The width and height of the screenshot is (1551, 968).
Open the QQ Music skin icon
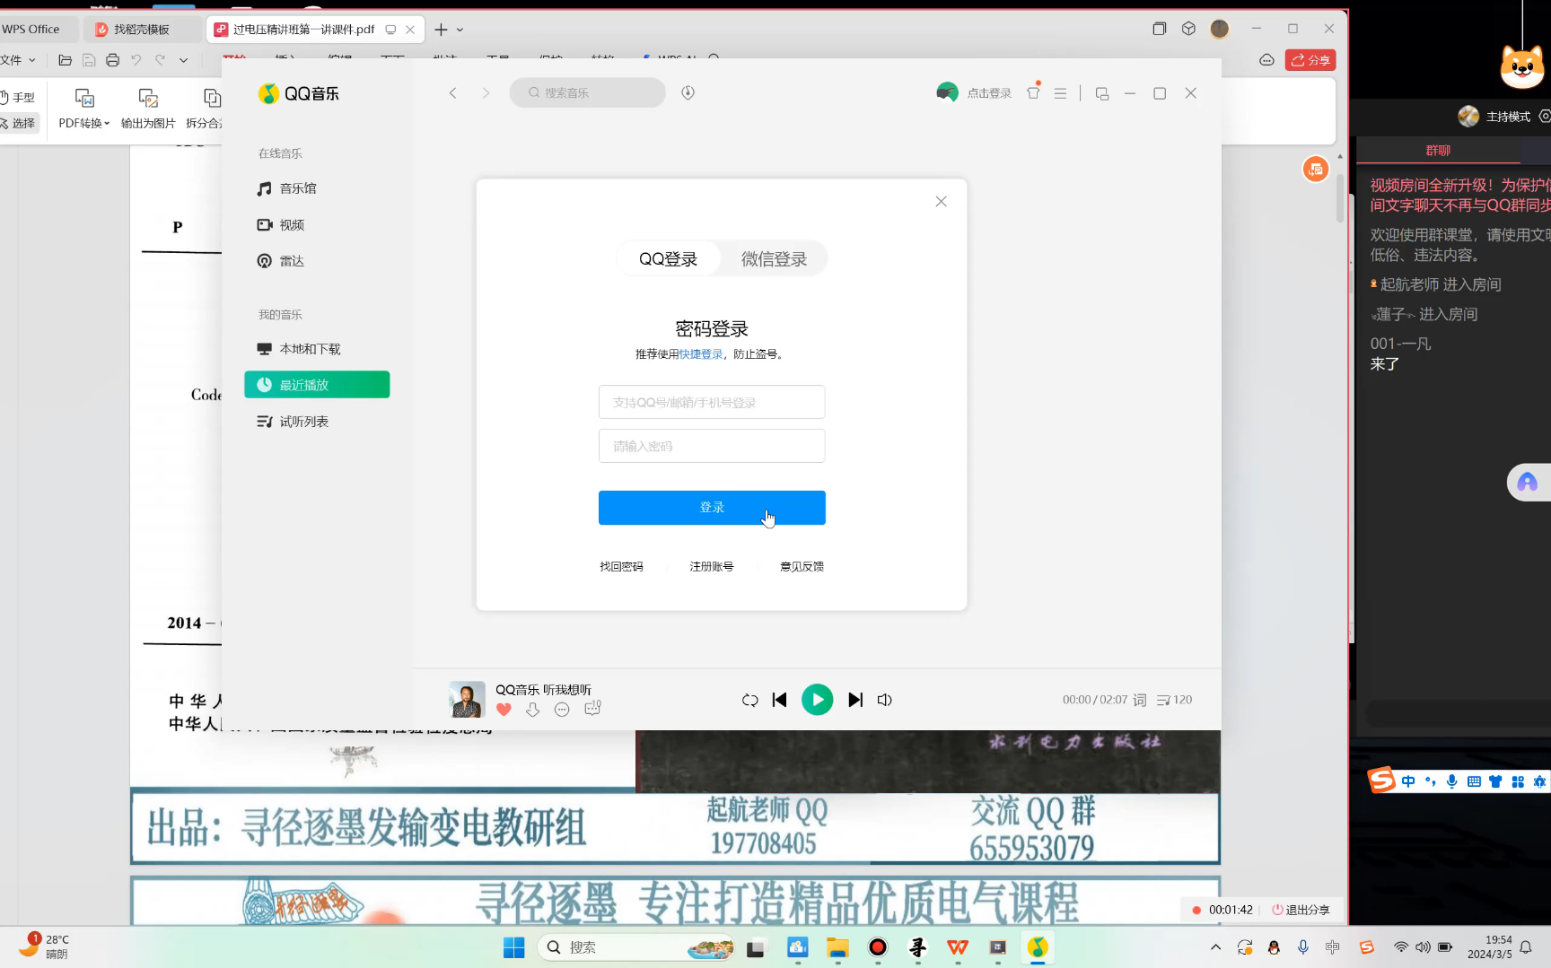(1033, 93)
